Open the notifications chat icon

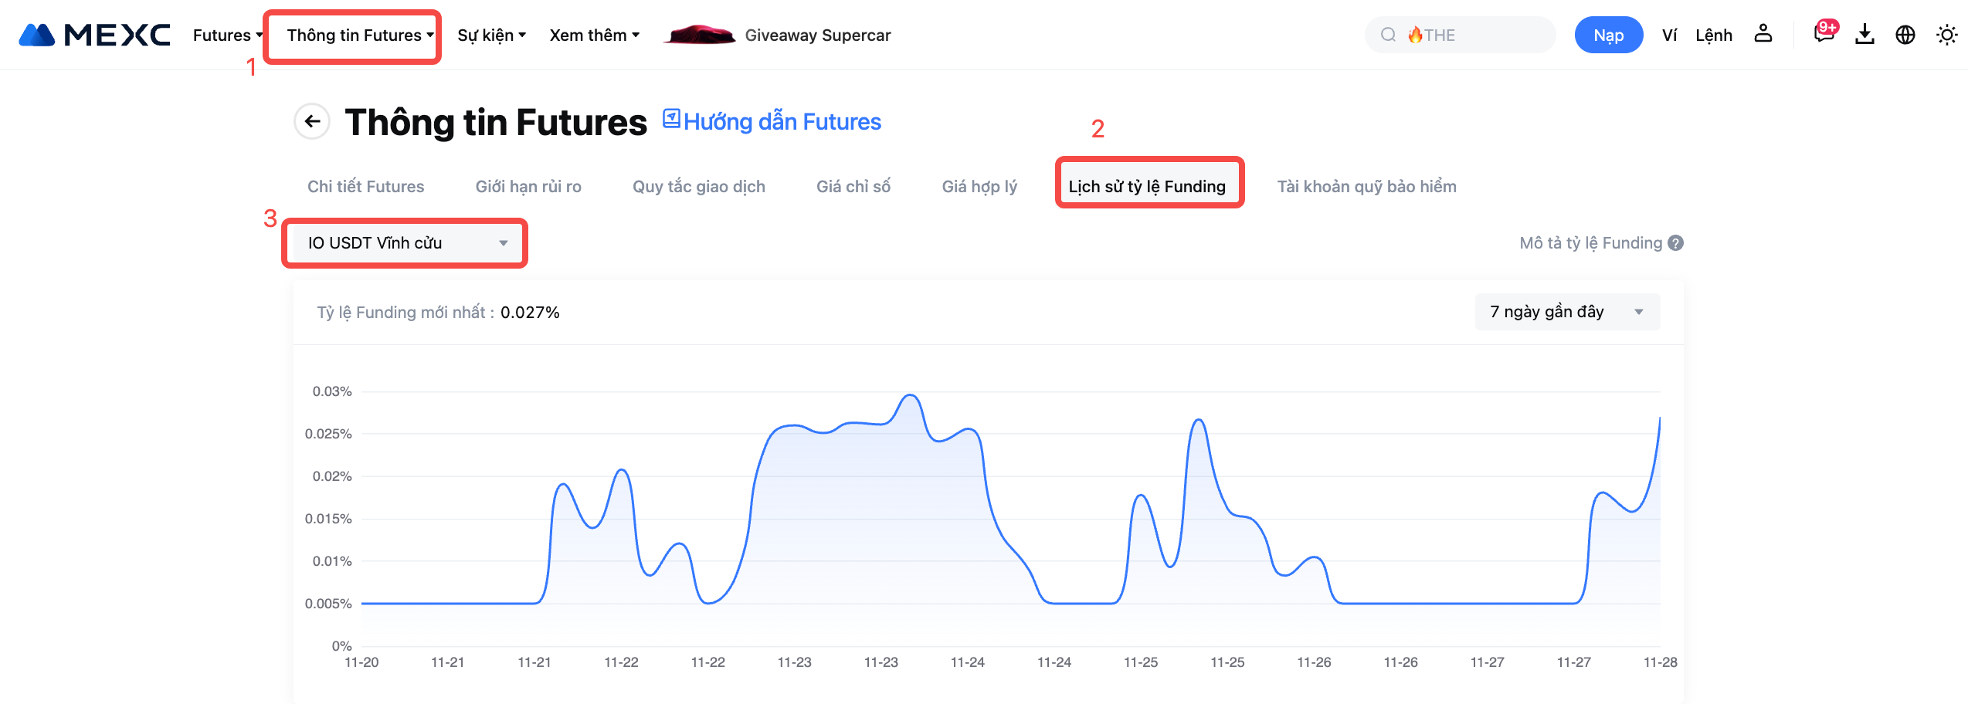[1824, 34]
